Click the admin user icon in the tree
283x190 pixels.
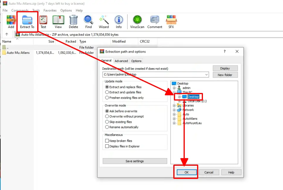coord(179,88)
